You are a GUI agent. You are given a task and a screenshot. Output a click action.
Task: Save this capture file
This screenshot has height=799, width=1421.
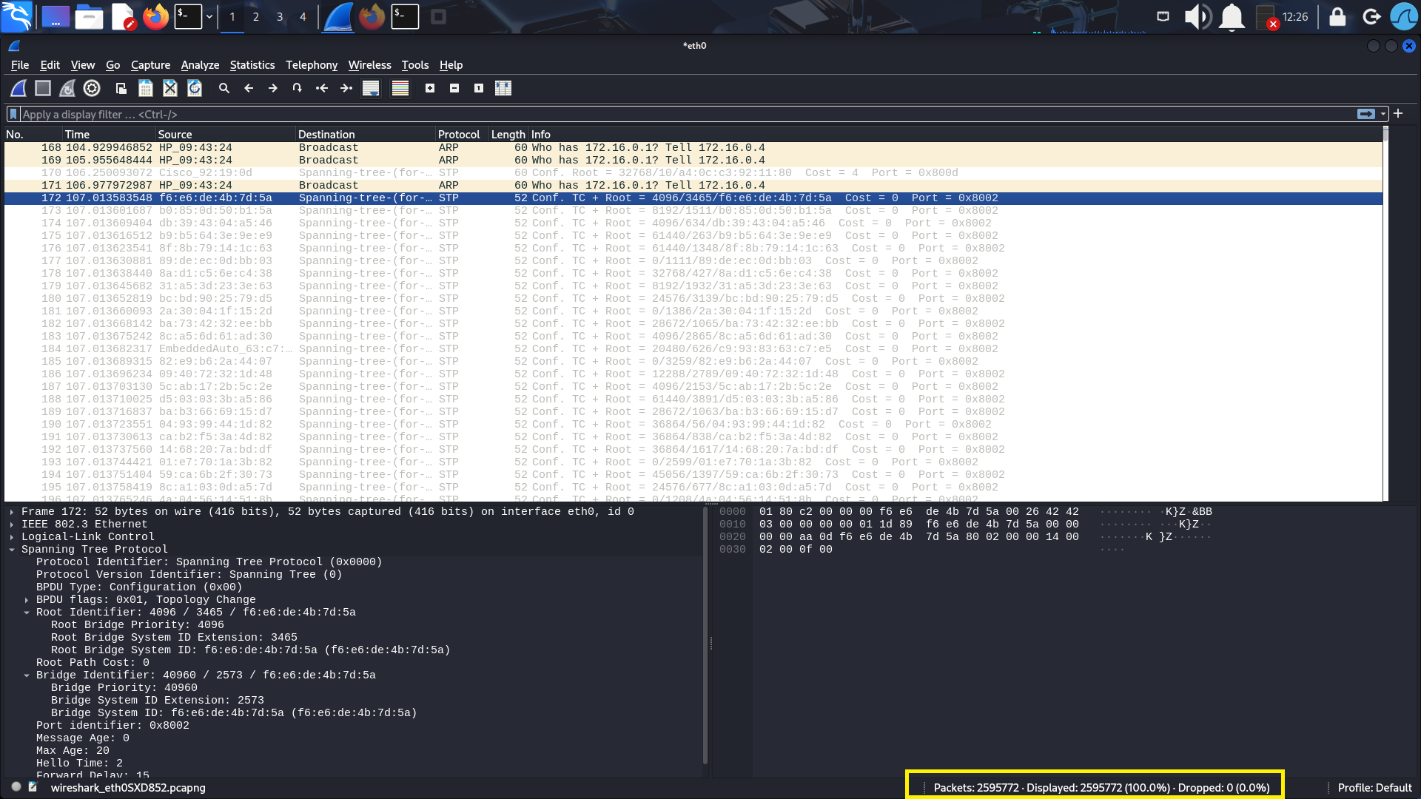pos(146,88)
